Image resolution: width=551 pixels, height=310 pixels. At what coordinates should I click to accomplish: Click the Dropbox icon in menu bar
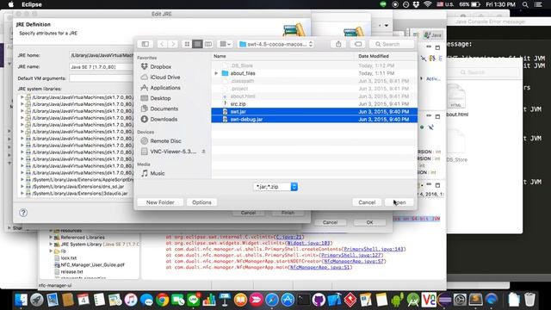(416, 4)
